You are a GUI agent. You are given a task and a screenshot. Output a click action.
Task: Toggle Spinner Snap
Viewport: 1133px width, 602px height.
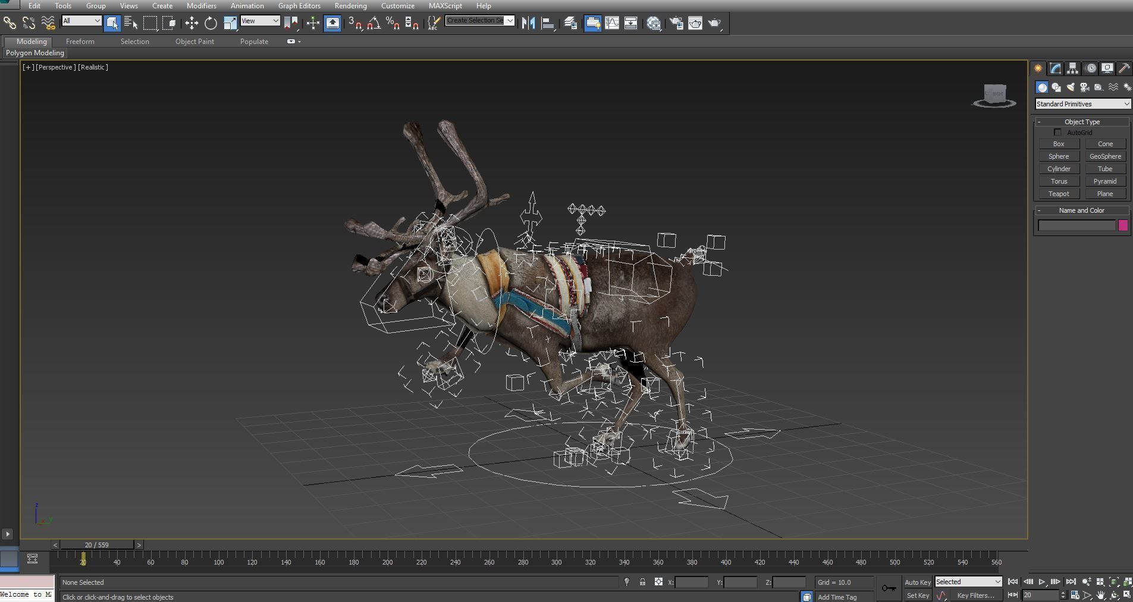click(412, 23)
